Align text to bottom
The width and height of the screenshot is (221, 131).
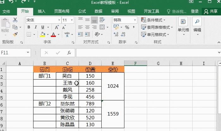[94, 20]
